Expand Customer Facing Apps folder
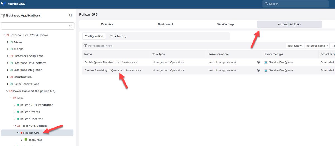The height and width of the screenshot is (146, 335). click(x=8, y=56)
